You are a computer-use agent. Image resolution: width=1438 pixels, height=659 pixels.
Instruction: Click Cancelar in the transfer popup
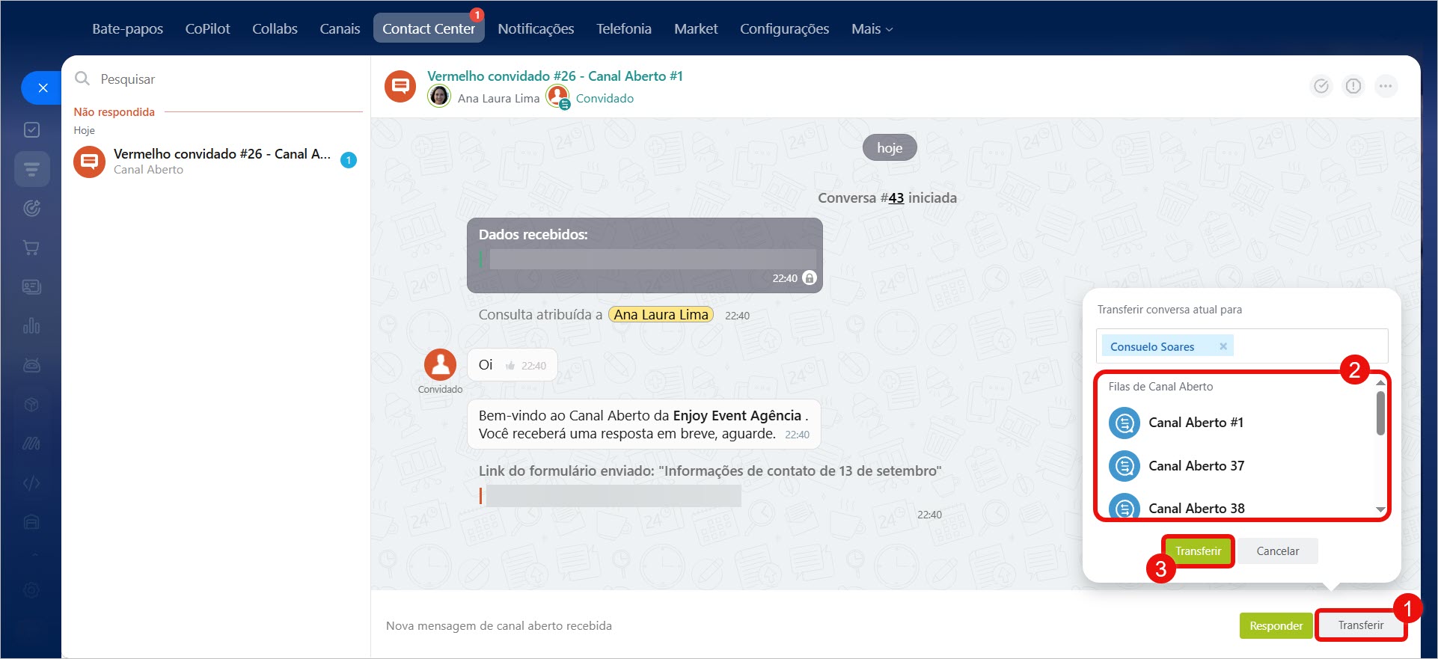[x=1277, y=551]
